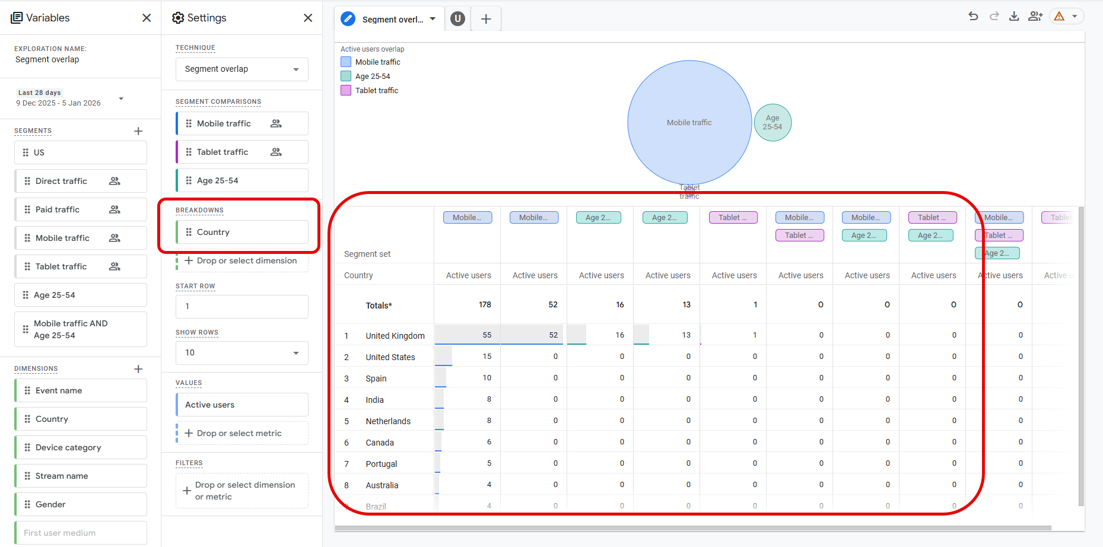The width and height of the screenshot is (1103, 547).
Task: Close the Settings panel
Action: (x=308, y=18)
